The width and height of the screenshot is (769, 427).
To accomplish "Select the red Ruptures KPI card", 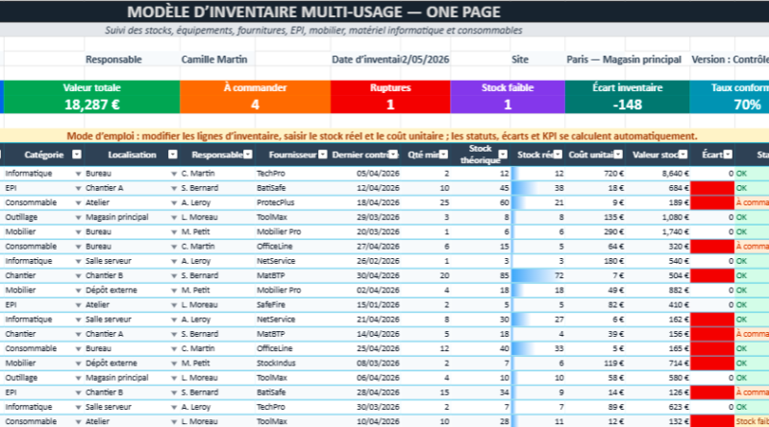I will pyautogui.click(x=390, y=97).
